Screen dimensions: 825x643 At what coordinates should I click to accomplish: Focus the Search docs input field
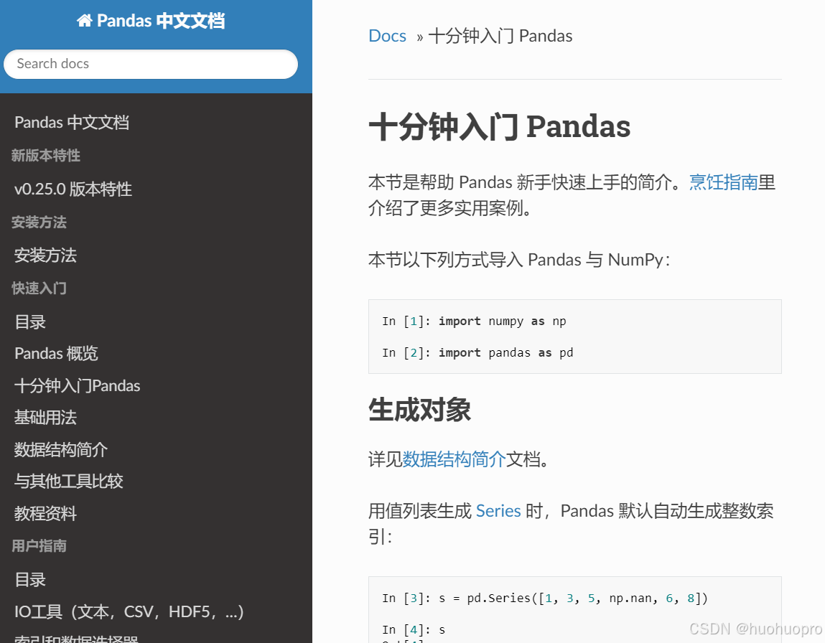click(151, 64)
